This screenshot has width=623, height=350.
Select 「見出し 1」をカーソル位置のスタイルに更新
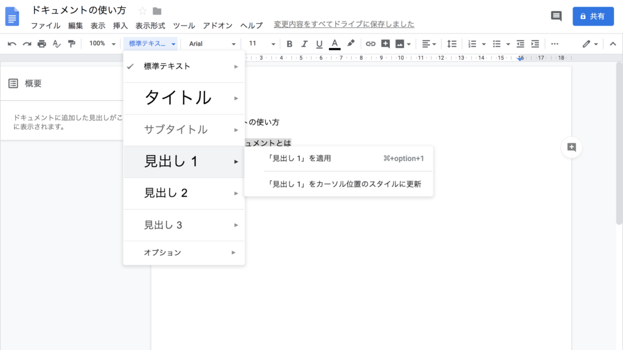pyautogui.click(x=339, y=184)
